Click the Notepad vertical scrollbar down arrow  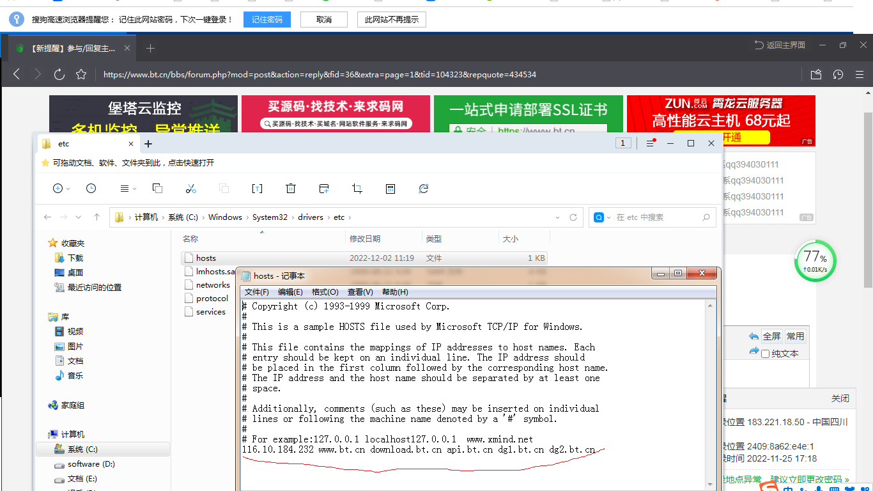[x=709, y=485]
